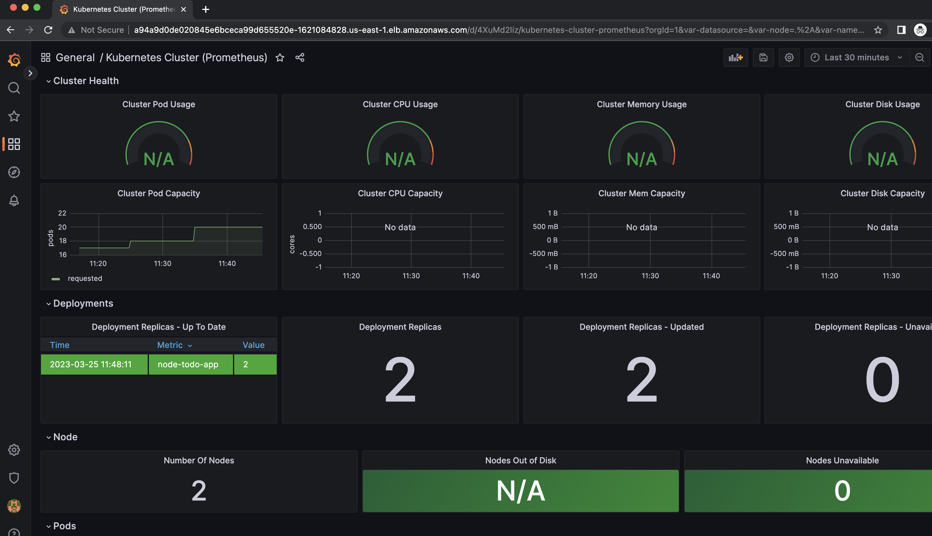
Task: Star this Kubernetes Cluster dashboard
Action: click(x=280, y=57)
